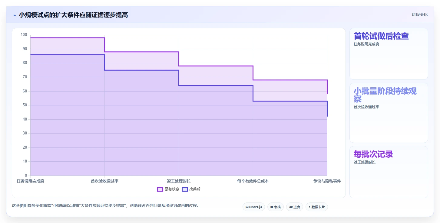
Task: Click the title 小规模试点的扩大条件应随证据逐步提高
Action: (x=73, y=15)
